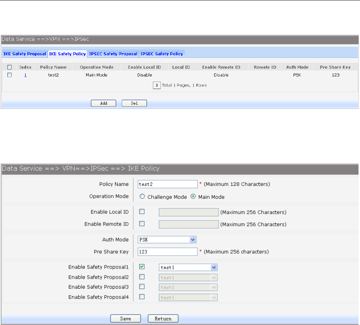Image resolution: width=360 pixels, height=325 pixels.
Task: Enable the Local ID checkbox
Action: [141, 212]
